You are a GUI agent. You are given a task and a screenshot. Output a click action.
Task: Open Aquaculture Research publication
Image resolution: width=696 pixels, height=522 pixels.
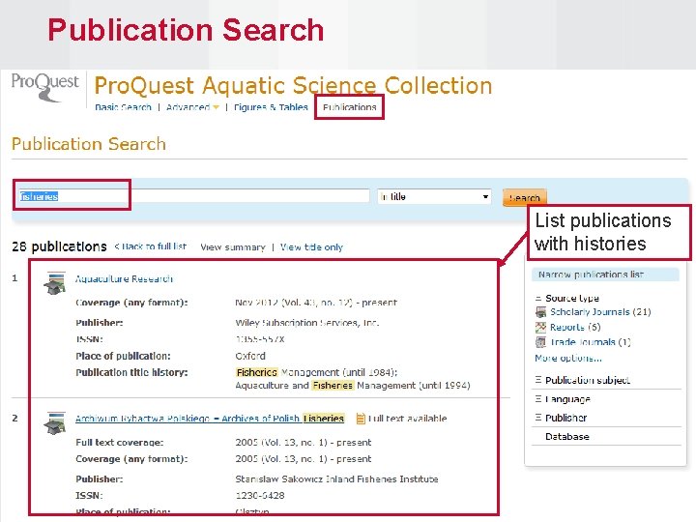(124, 278)
